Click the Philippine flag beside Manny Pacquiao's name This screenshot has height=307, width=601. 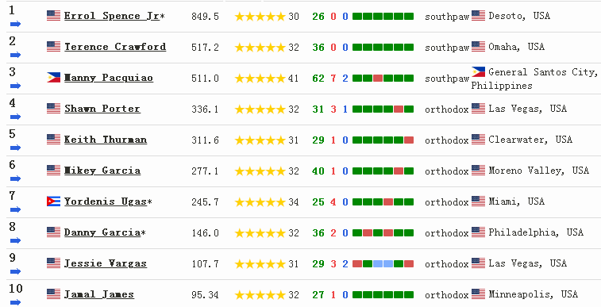(x=54, y=78)
